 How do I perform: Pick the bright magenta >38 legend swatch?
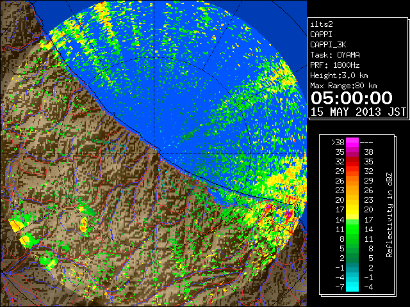tap(352, 143)
